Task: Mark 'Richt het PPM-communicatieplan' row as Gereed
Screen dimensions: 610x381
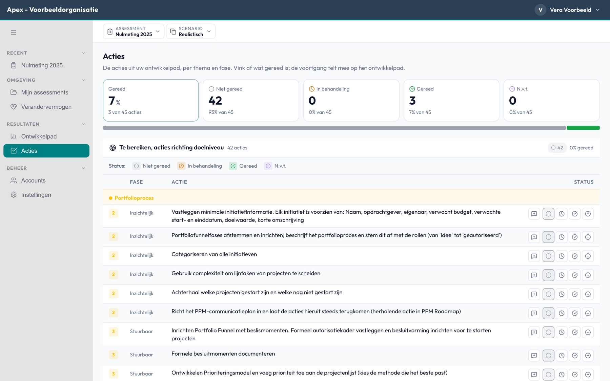Action: (x=575, y=313)
